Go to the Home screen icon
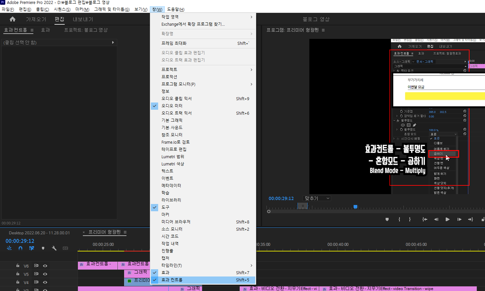The image size is (485, 291). pos(13,19)
